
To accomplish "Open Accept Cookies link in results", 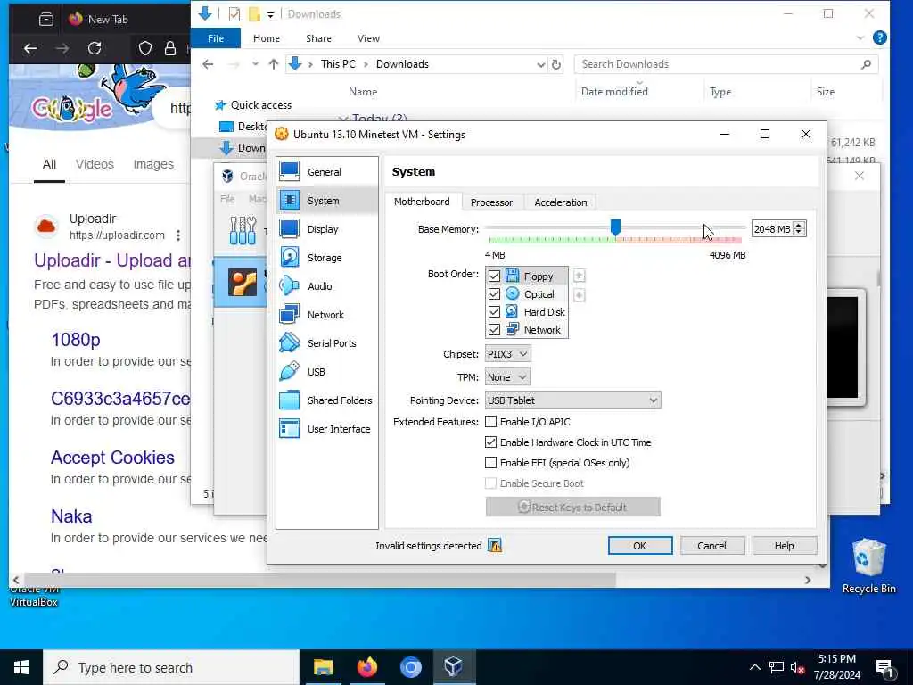I will pyautogui.click(x=112, y=458).
